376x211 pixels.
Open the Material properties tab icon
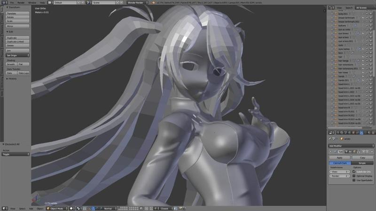click(x=369, y=133)
